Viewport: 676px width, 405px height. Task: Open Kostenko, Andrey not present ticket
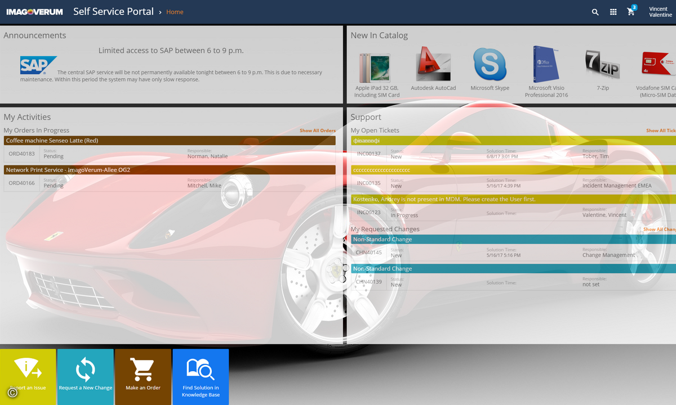(x=513, y=199)
